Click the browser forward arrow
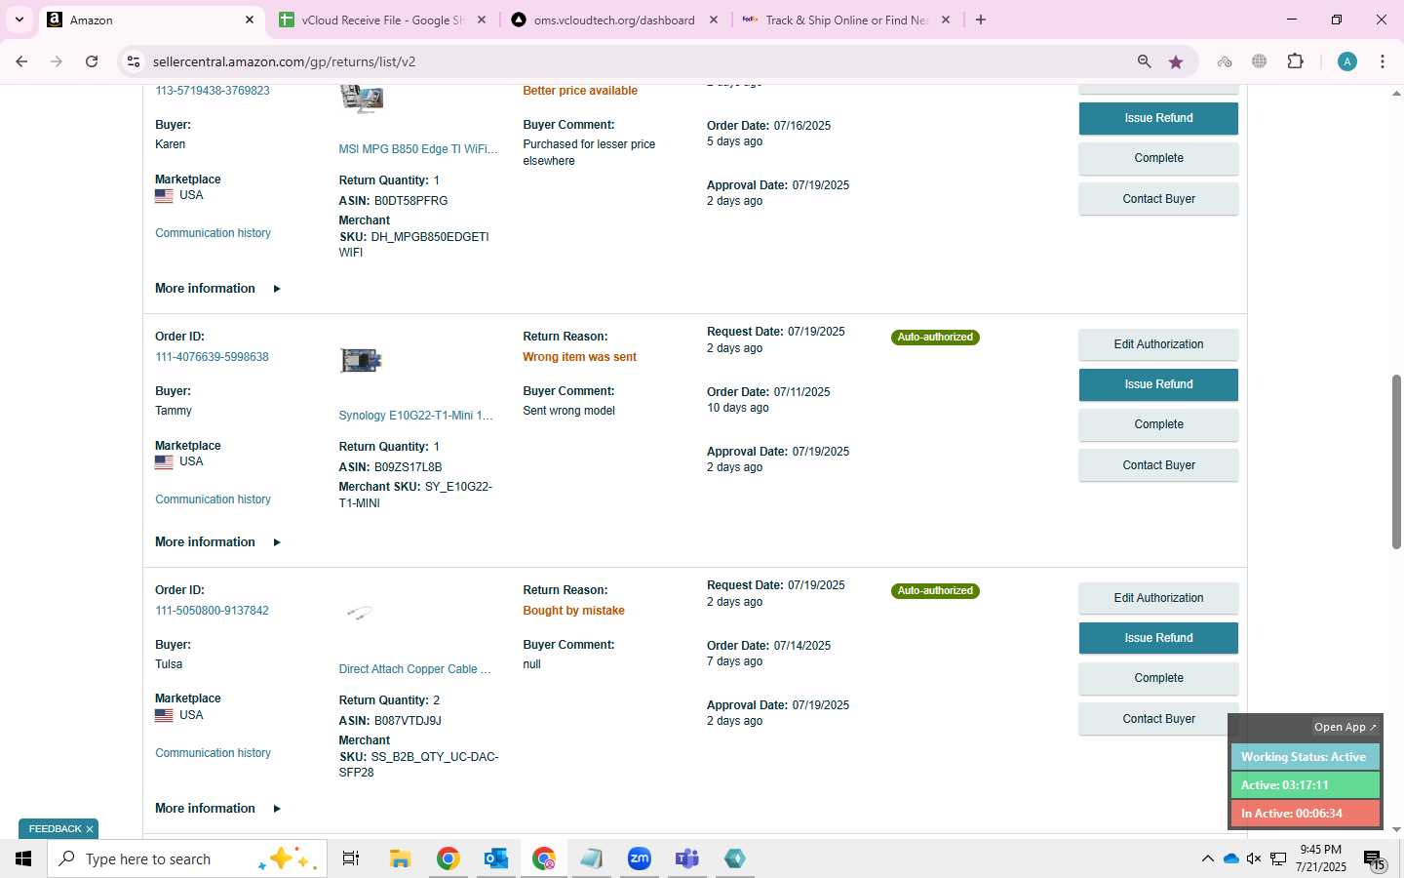1404x878 pixels. tap(57, 61)
